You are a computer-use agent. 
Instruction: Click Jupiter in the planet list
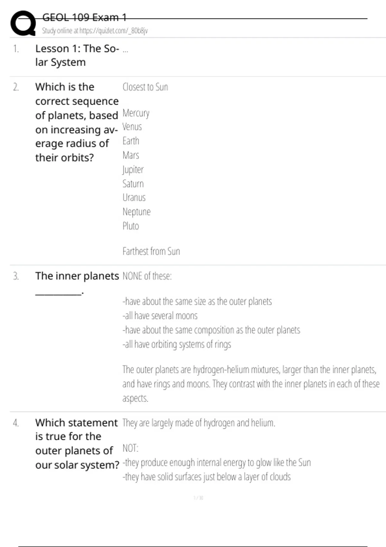pos(133,170)
